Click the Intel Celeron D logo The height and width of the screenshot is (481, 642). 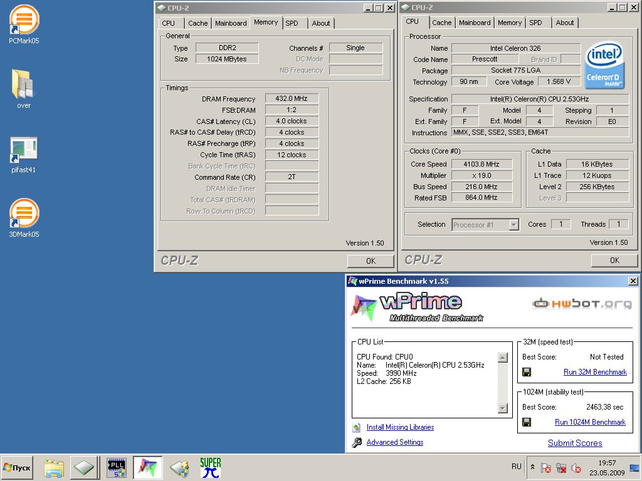(604, 65)
